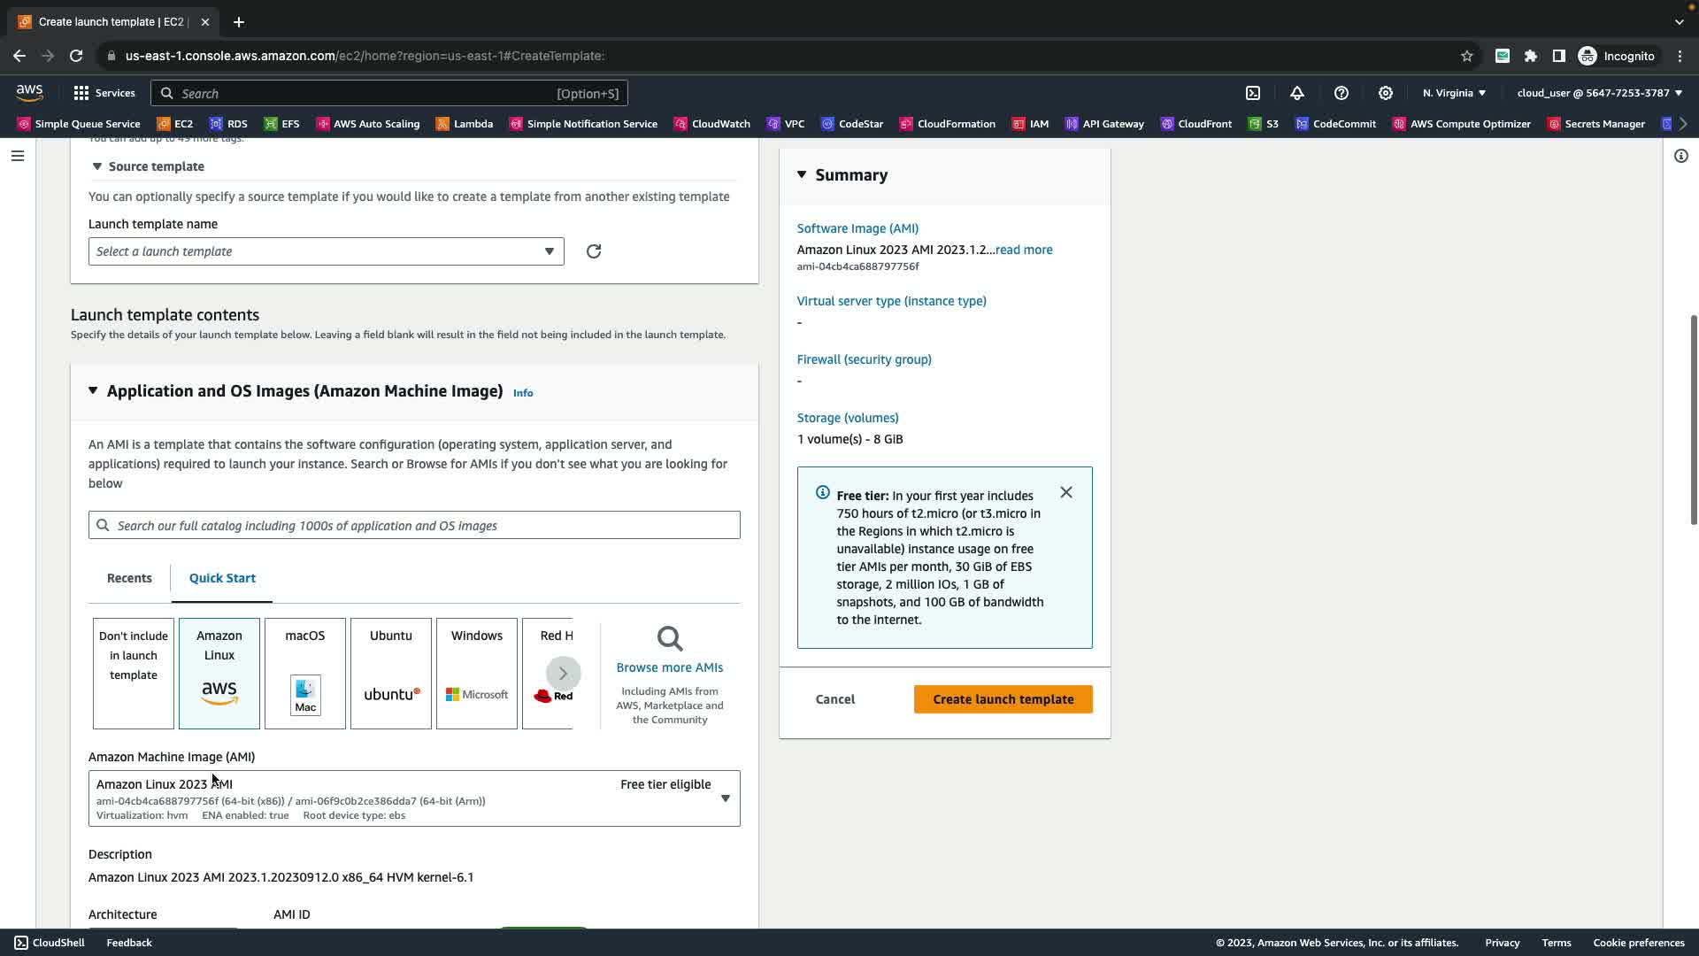Open the Launch template name dropdown
This screenshot has width=1699, height=956.
click(326, 251)
